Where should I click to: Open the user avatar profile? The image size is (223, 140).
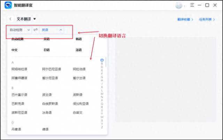pyautogui.click(x=179, y=5)
